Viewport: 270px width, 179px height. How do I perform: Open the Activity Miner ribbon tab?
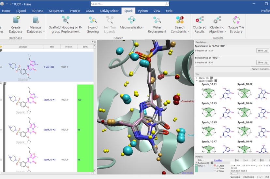[x=109, y=11]
